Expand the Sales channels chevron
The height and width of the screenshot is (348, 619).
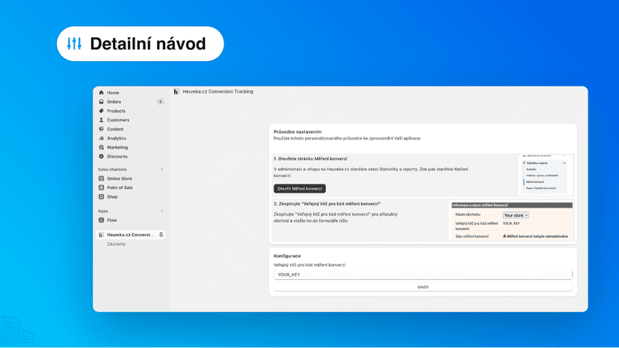pyautogui.click(x=161, y=170)
